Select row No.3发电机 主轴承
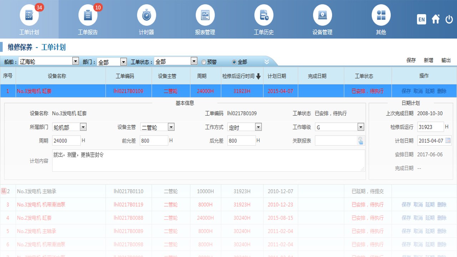The width and height of the screenshot is (457, 257). tap(228, 191)
